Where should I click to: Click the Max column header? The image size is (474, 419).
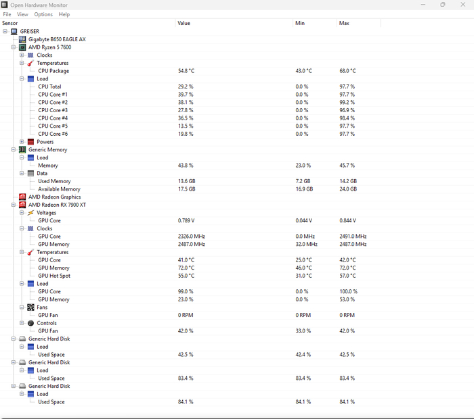[359, 23]
